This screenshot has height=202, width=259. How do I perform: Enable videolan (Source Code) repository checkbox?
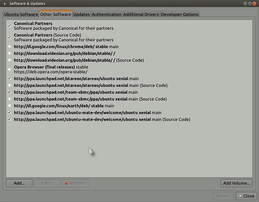(x=9, y=60)
